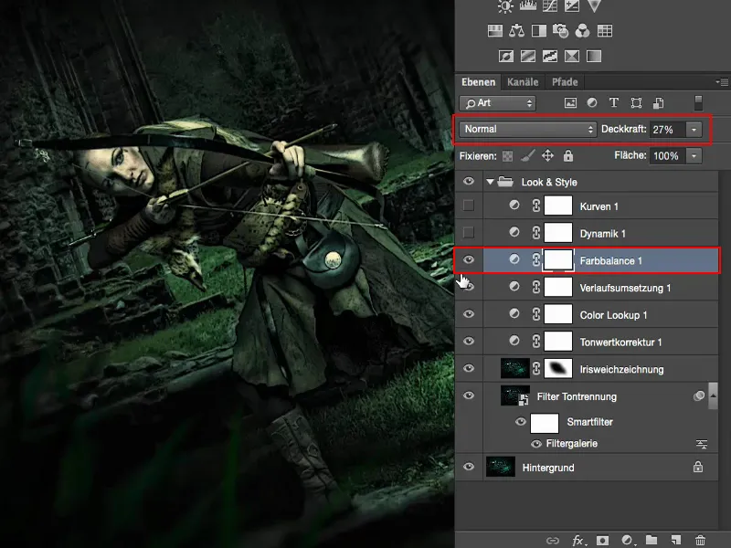Viewport: 731px width, 548px height.
Task: Toggle visibility of Dynamik 1
Action: [470, 232]
